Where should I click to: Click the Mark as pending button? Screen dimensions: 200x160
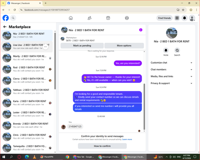tap(82, 46)
